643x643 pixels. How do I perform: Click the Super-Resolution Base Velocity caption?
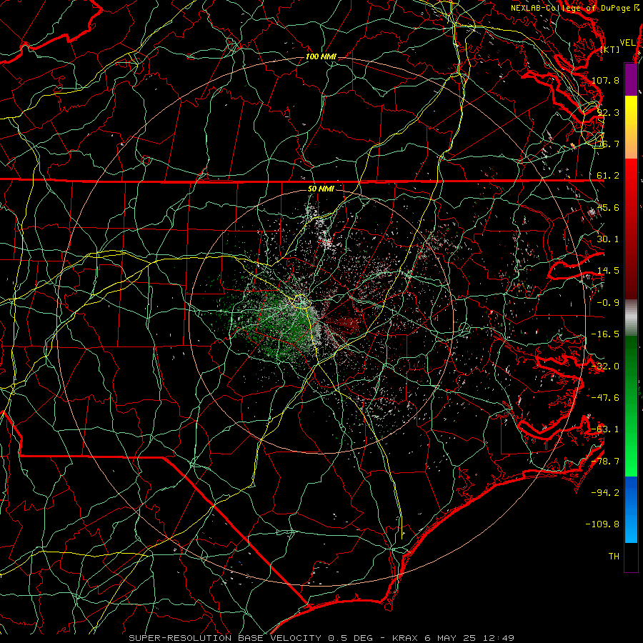[x=321, y=638]
